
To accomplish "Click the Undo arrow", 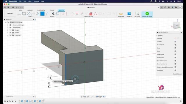I will tap(17, 7).
